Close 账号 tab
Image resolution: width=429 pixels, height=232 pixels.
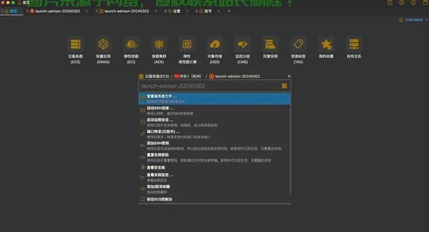219,11
